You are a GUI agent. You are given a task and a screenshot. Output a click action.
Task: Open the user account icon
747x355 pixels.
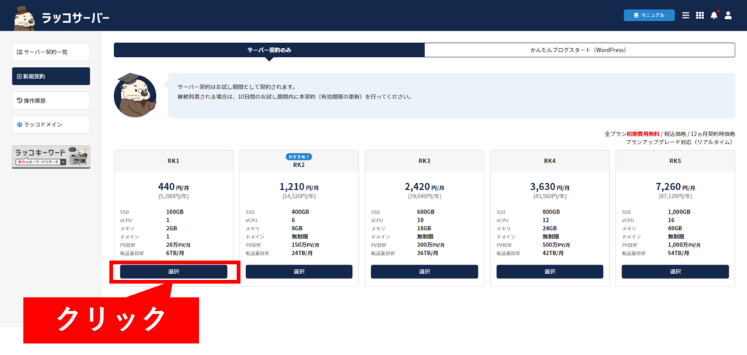point(728,15)
